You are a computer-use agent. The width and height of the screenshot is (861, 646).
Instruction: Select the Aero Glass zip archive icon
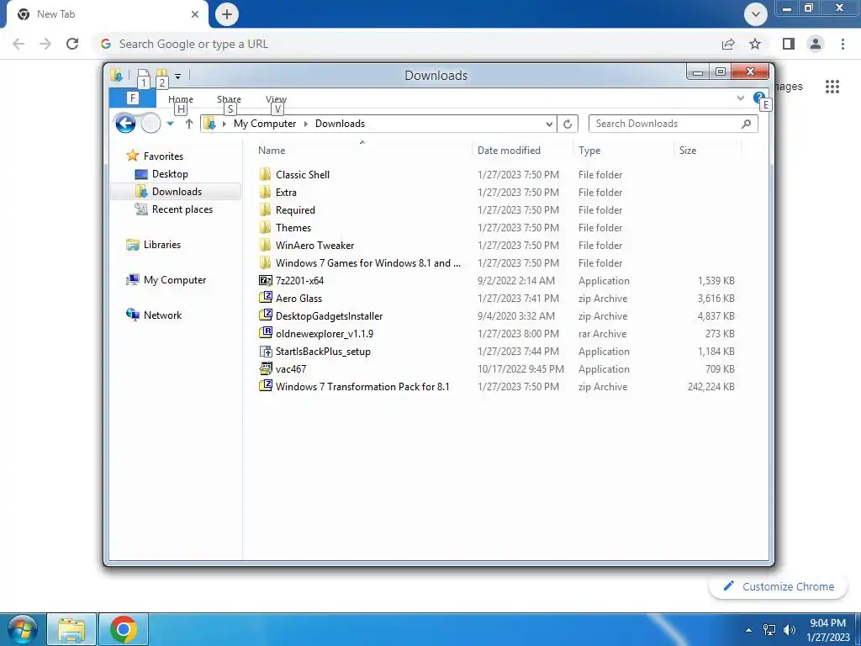[265, 299]
